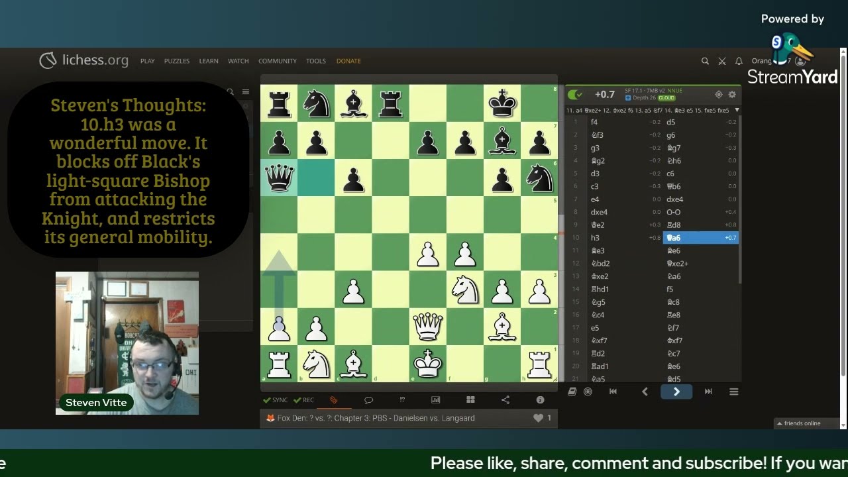Image resolution: width=848 pixels, height=477 pixels.
Task: Open the multiboard grid tab
Action: pyautogui.click(x=470, y=400)
